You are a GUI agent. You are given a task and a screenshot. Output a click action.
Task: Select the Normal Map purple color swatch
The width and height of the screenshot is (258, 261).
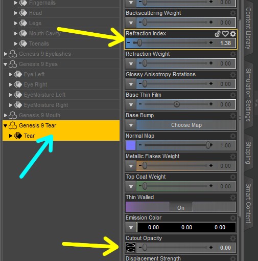(x=131, y=145)
